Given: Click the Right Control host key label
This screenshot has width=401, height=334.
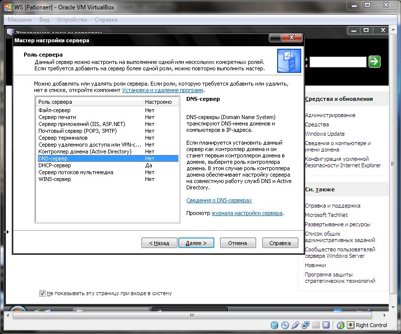Looking at the screenshot, I should [372, 325].
